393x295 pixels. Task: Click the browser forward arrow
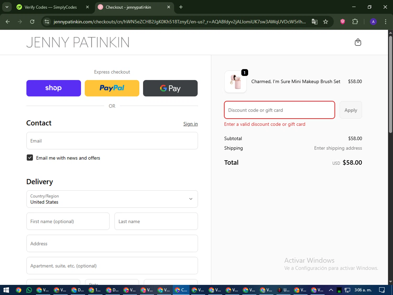coord(20,22)
